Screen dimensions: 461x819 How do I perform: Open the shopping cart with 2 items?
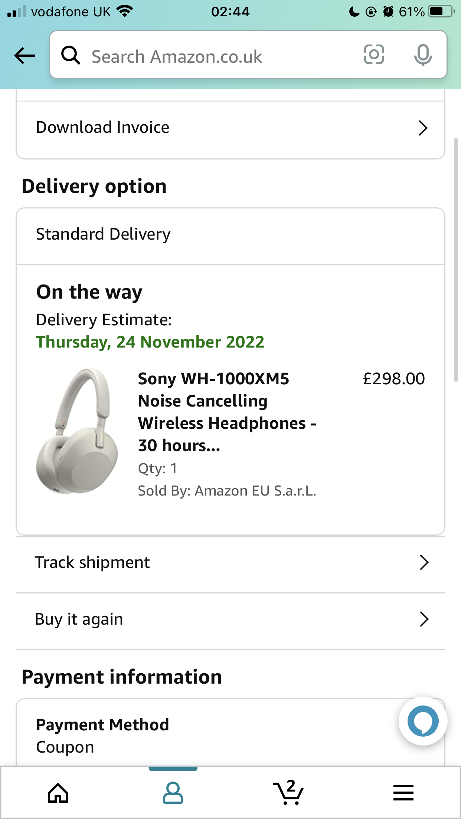tap(288, 792)
